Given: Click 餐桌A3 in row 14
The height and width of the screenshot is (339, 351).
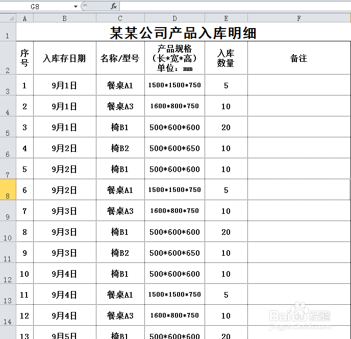Looking at the screenshot, I should (x=120, y=316).
